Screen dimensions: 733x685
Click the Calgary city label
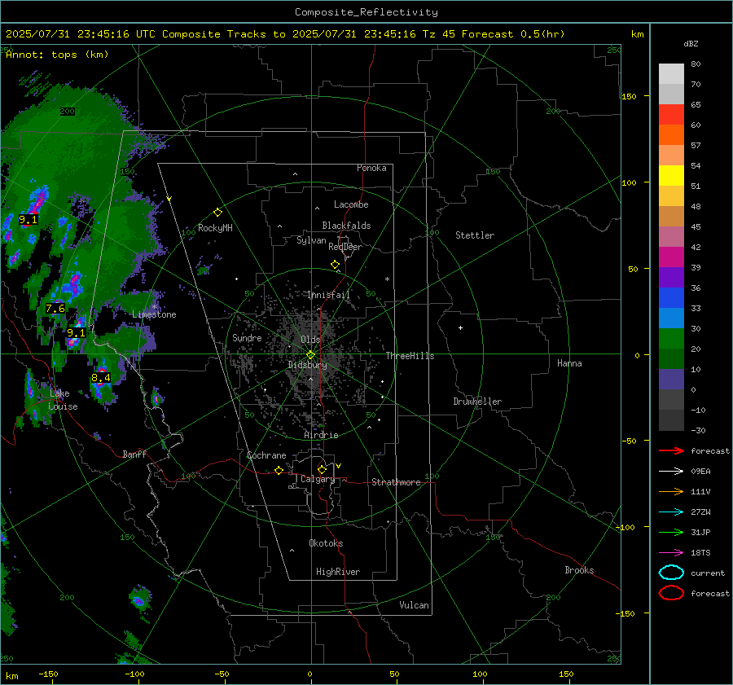(318, 479)
